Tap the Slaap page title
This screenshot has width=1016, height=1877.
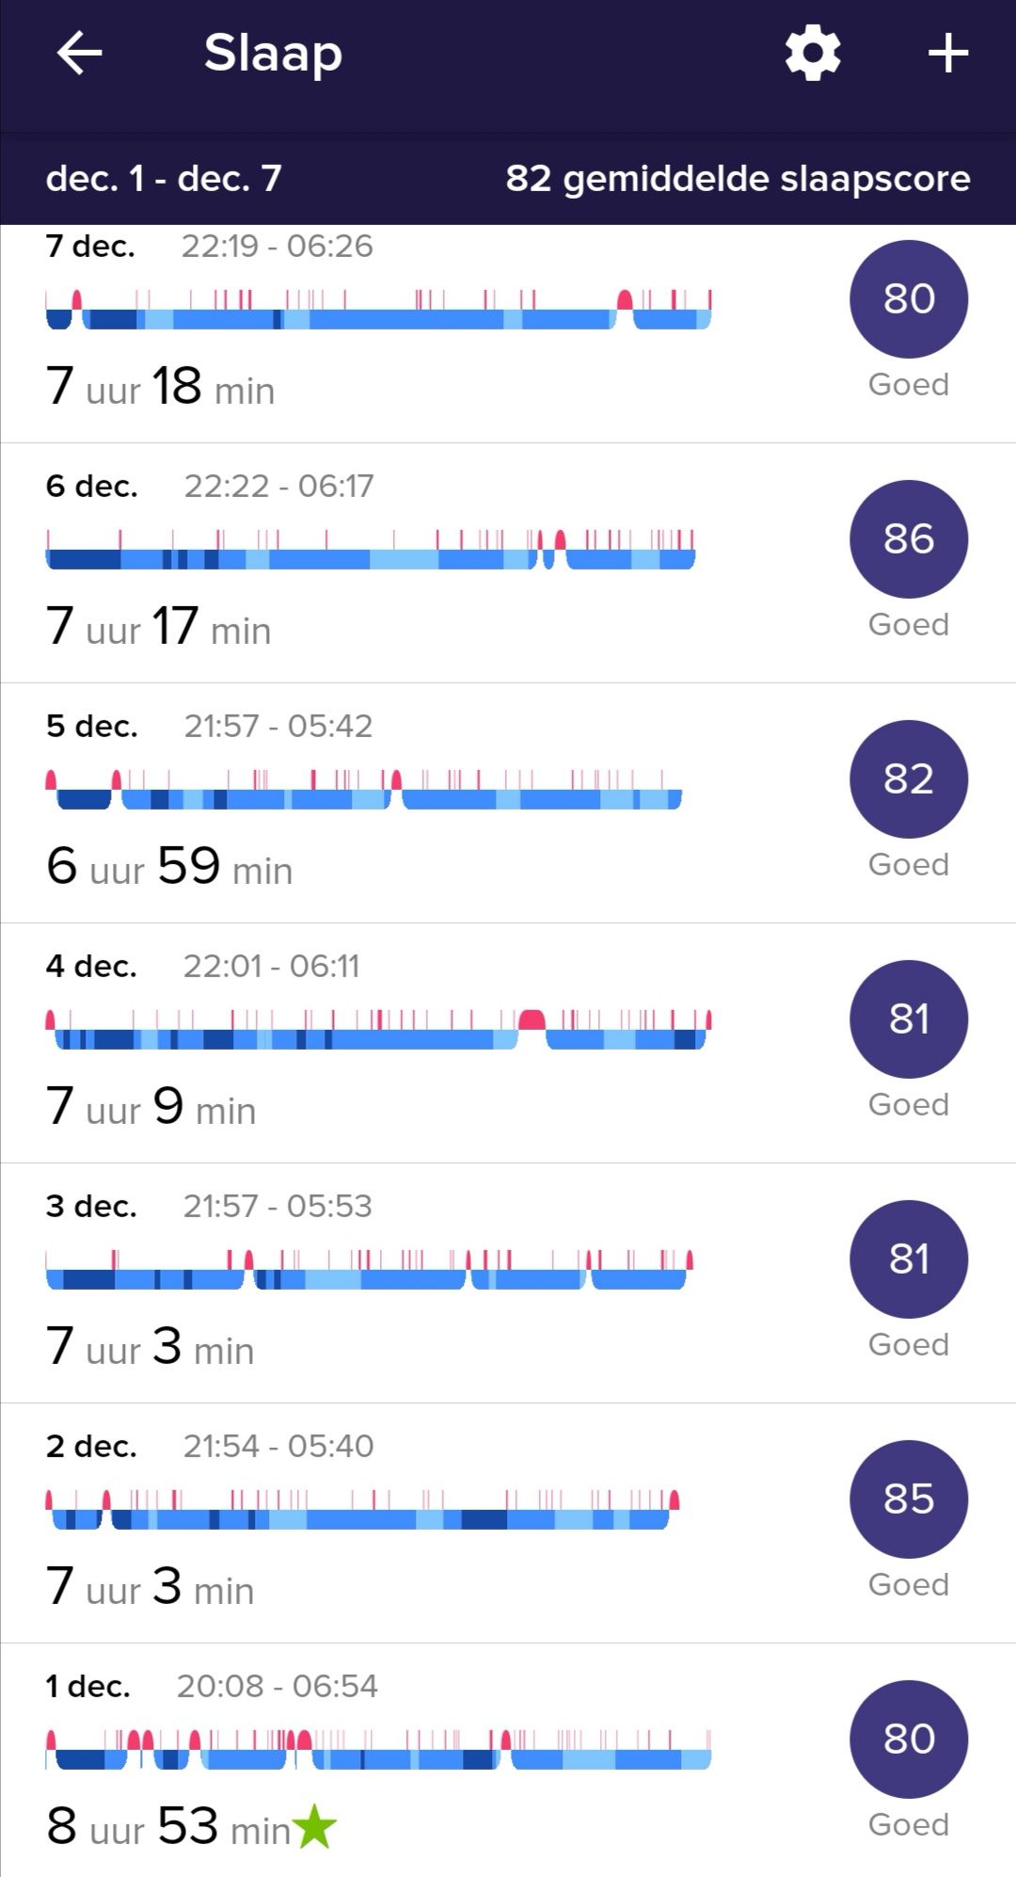[x=273, y=53]
